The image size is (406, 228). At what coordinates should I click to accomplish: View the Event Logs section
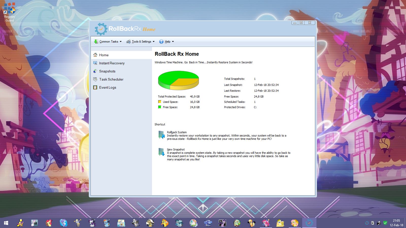[121, 87]
